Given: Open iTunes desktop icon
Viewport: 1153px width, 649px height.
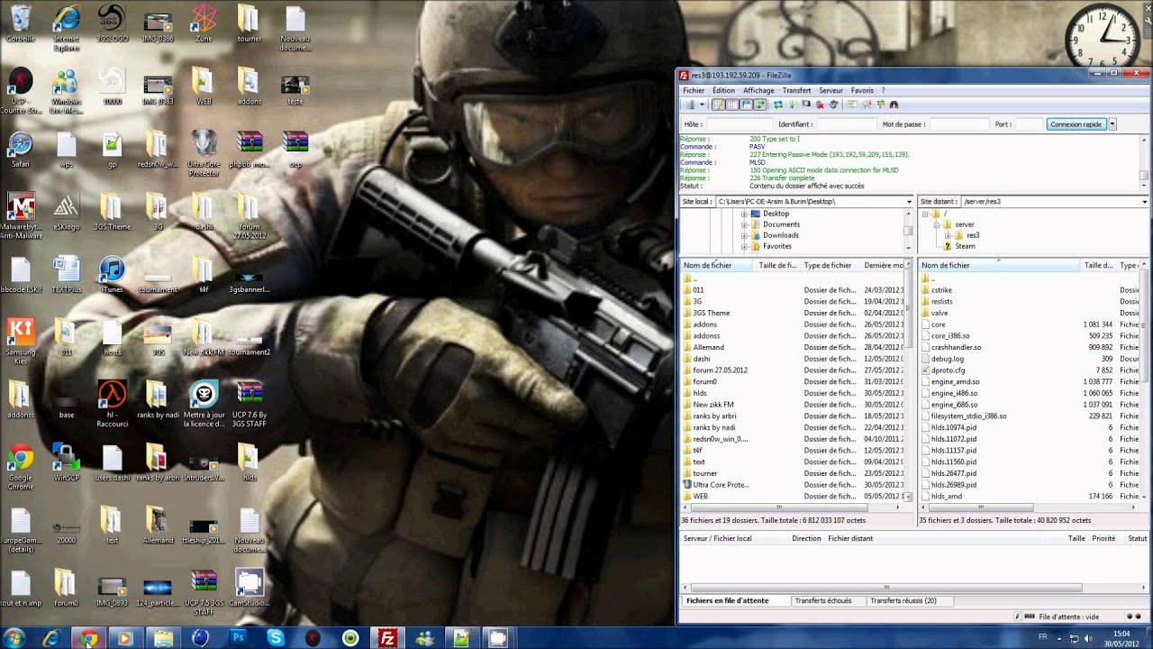Looking at the screenshot, I should 112,274.
